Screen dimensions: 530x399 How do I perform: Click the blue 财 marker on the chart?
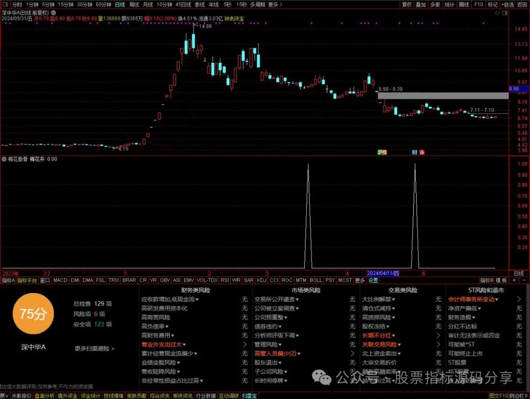coord(414,152)
